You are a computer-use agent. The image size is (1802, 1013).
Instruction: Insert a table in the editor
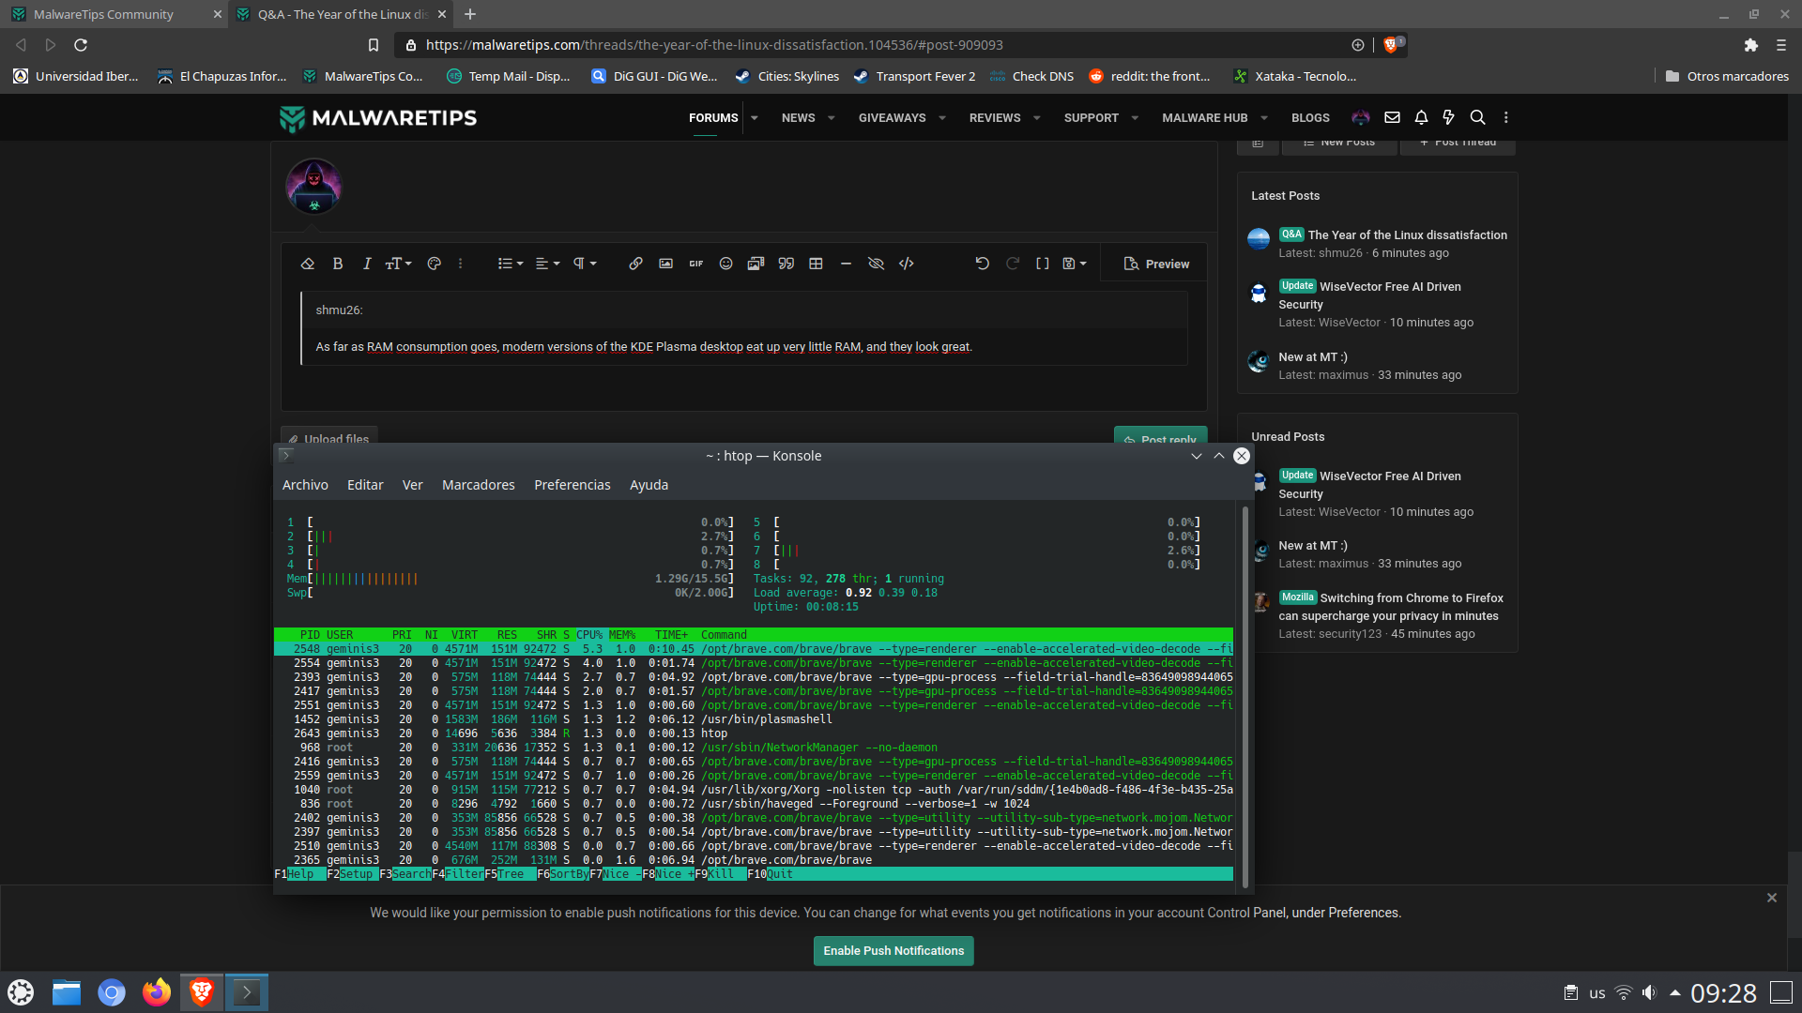pos(816,264)
